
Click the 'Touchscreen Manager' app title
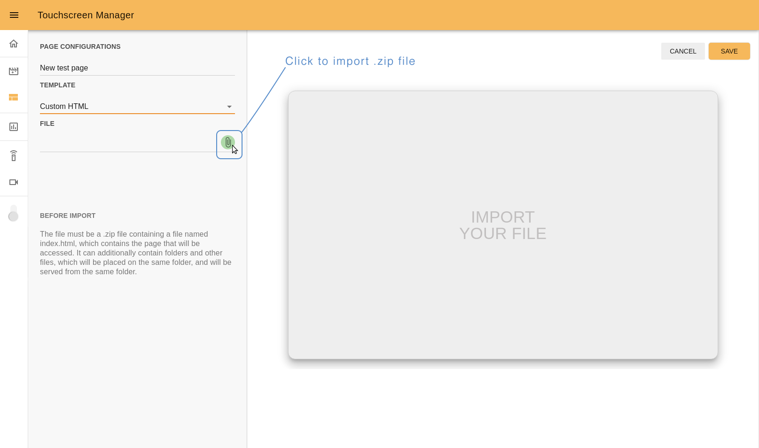pos(86,15)
